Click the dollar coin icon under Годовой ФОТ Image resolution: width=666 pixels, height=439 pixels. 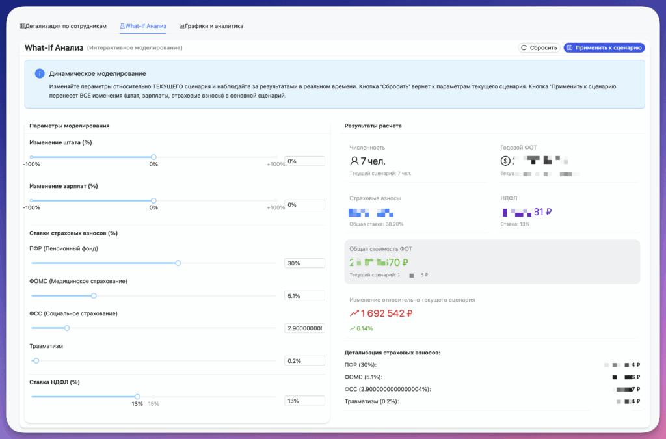pyautogui.click(x=505, y=161)
